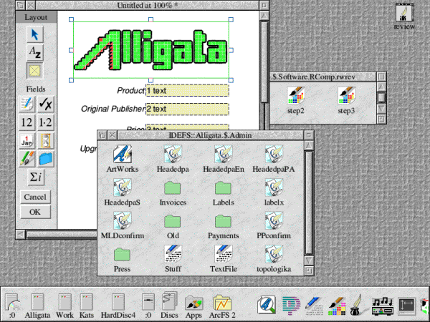Open Apps on the icon bar
Viewport: 430px width, 322px height.
[194, 303]
